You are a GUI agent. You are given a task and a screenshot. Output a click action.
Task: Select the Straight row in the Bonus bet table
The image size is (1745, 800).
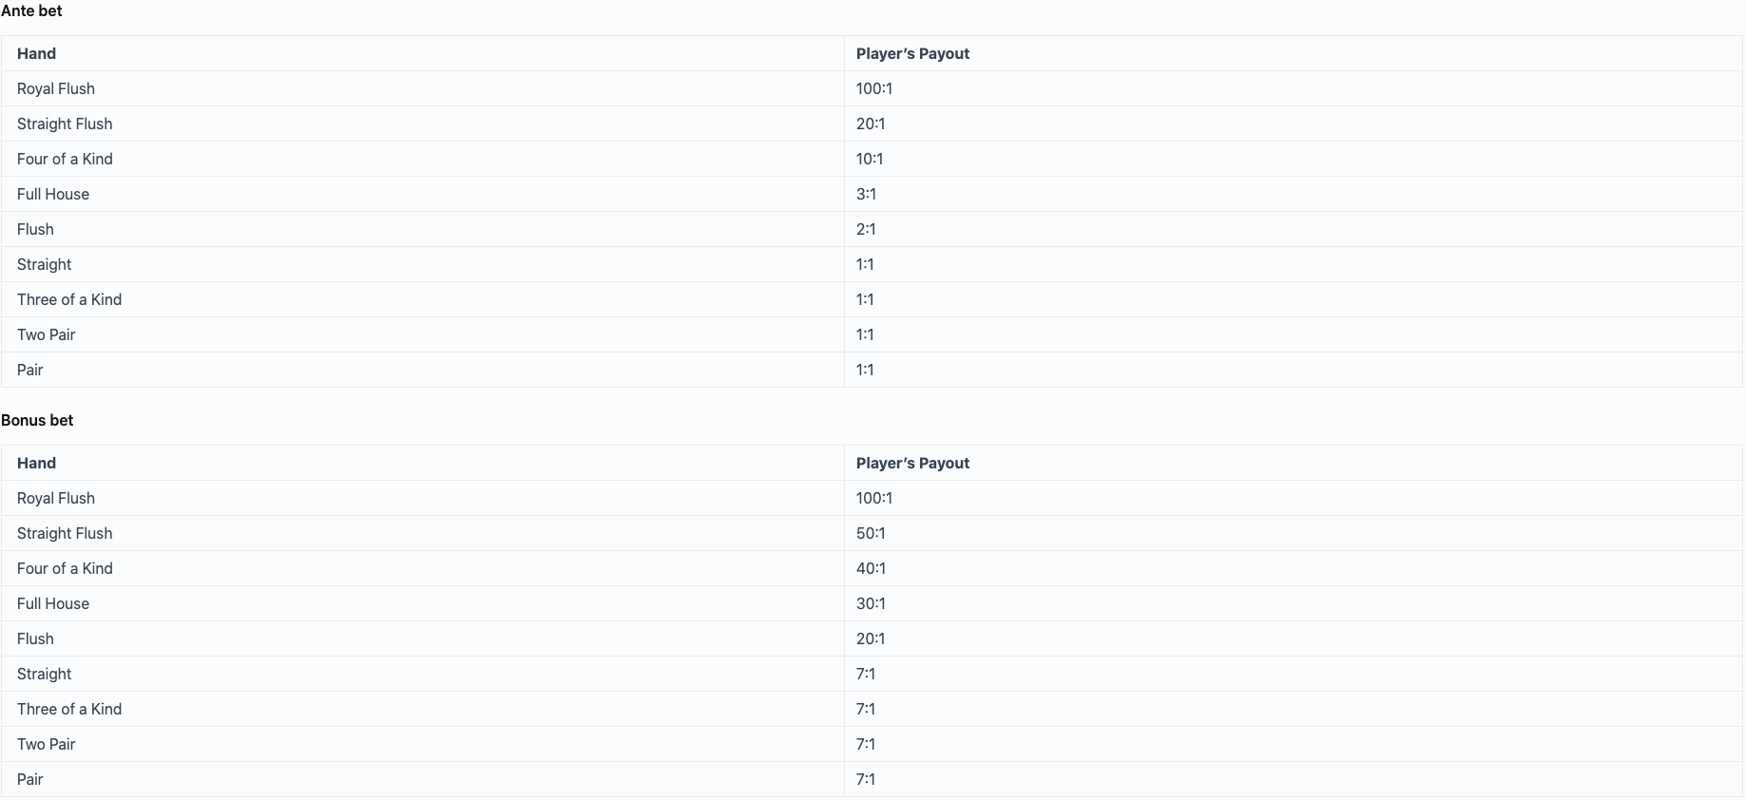click(x=872, y=674)
